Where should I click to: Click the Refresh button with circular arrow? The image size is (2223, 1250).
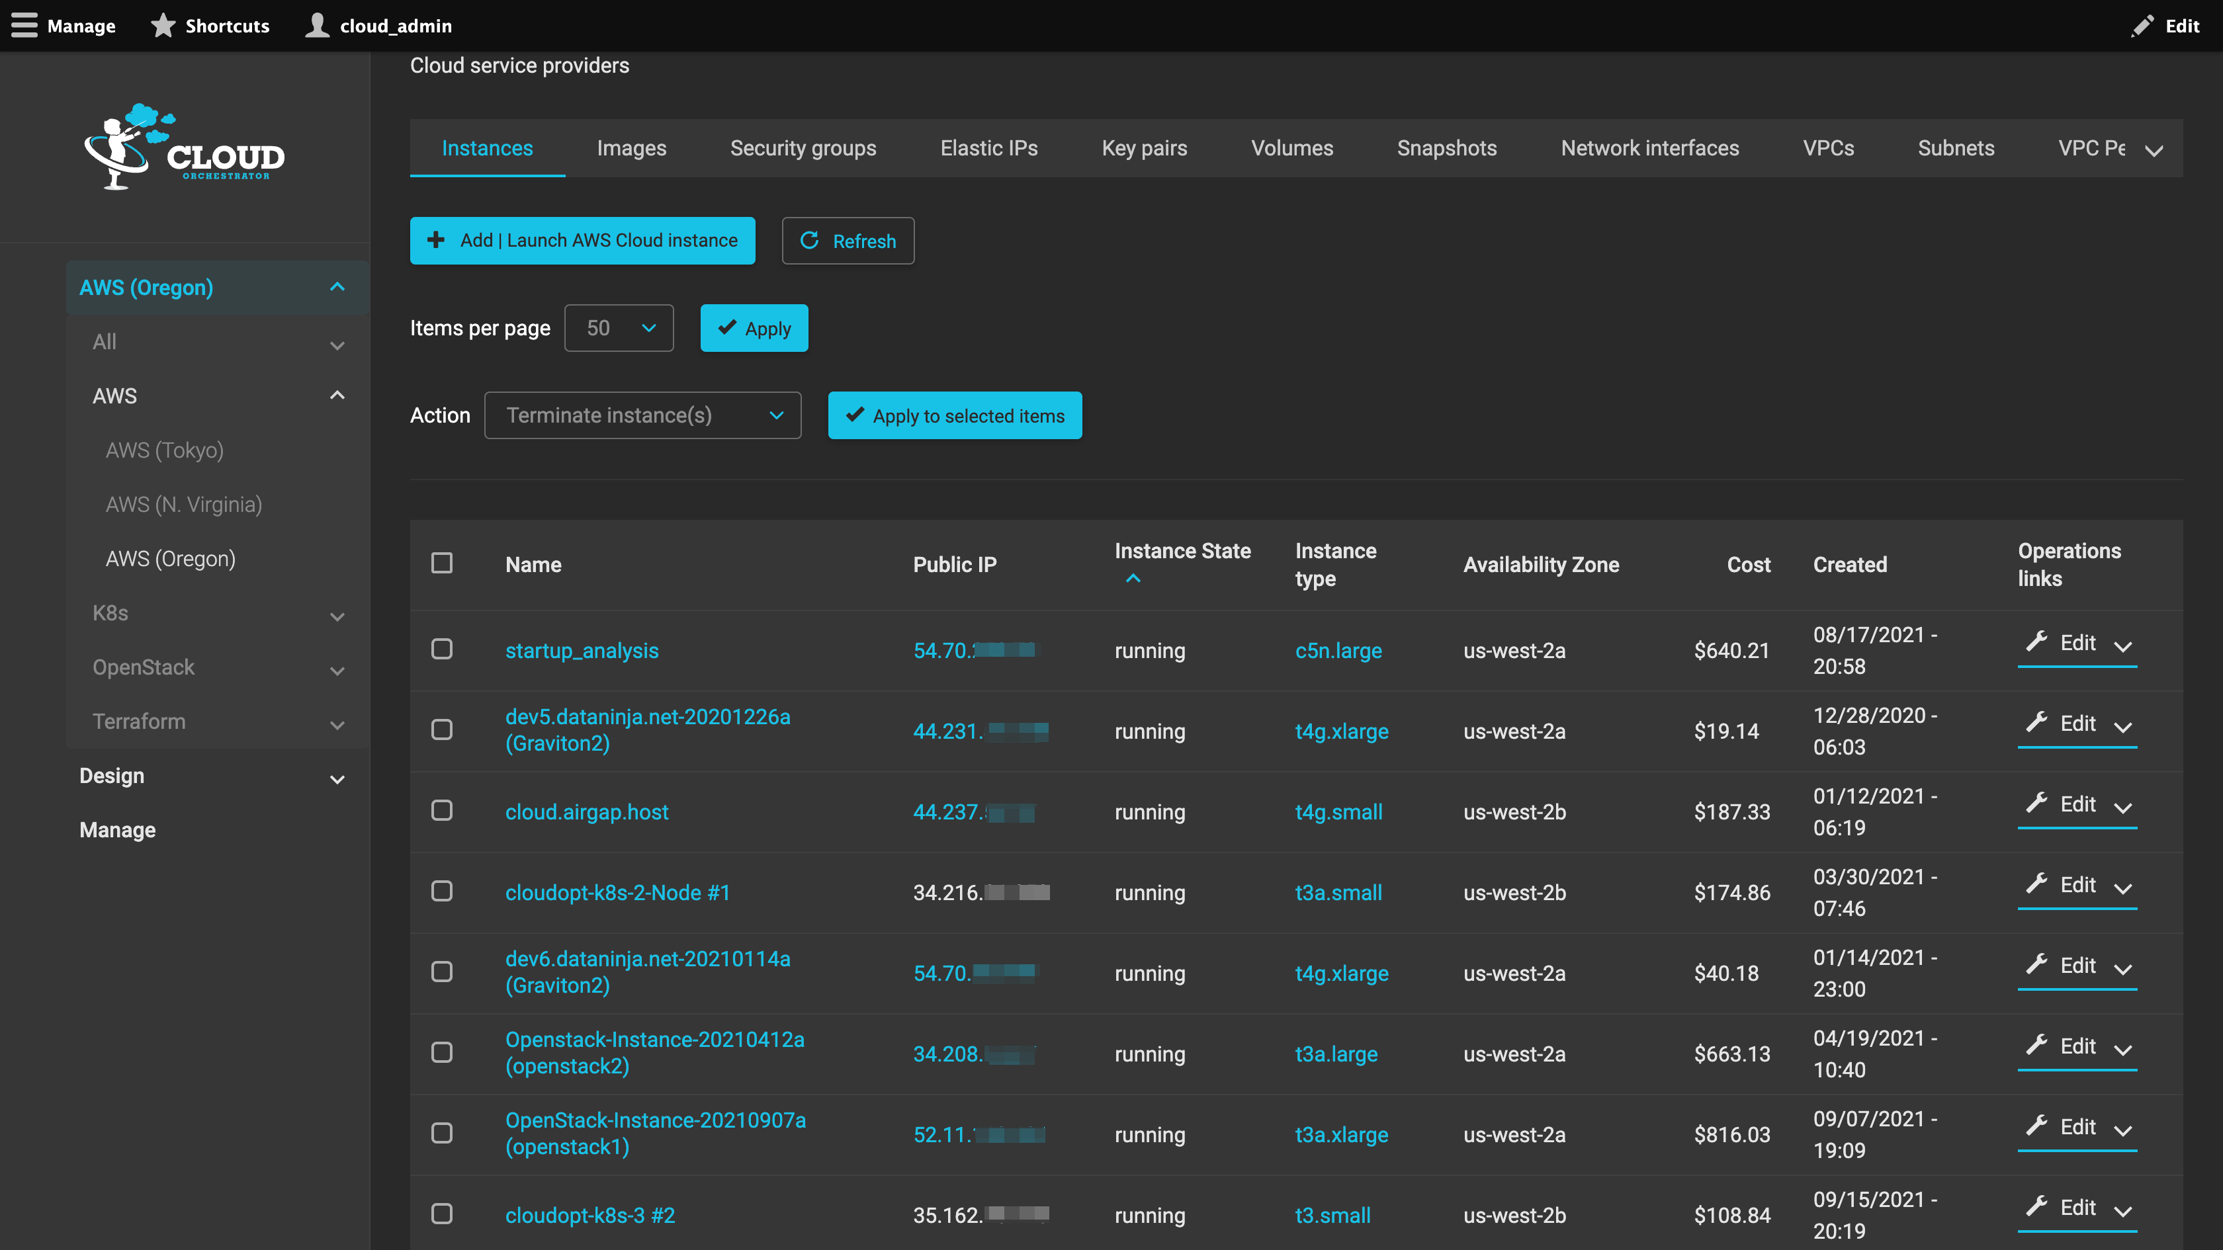[x=848, y=241]
